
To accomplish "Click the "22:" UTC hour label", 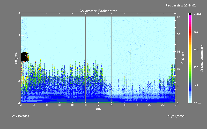I will point(163,105).
